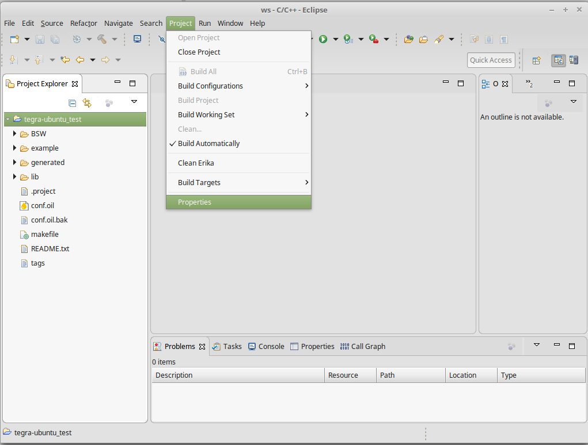Click the server-style perspective icon beside C/C++

[x=574, y=60]
